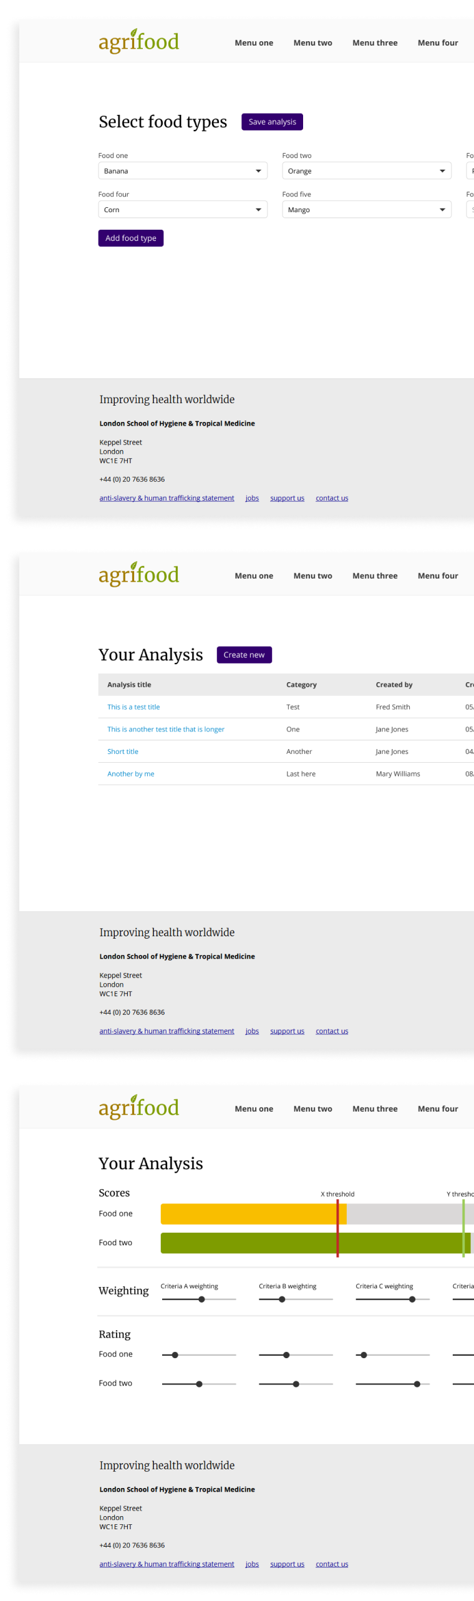Click the 'Analysis title' column header
The image size is (474, 1601).
coord(129,685)
